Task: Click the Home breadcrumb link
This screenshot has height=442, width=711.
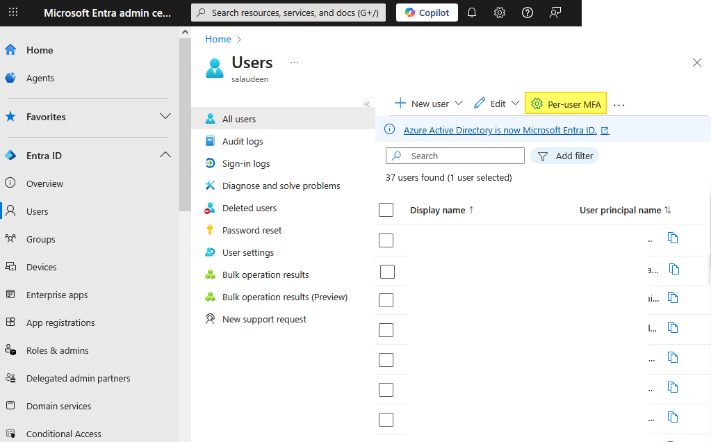Action: pyautogui.click(x=218, y=39)
